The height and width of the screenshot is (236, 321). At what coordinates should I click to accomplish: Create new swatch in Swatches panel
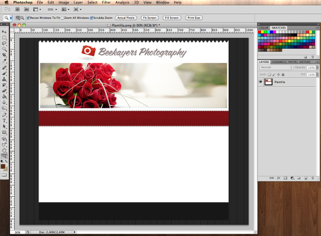point(306,57)
